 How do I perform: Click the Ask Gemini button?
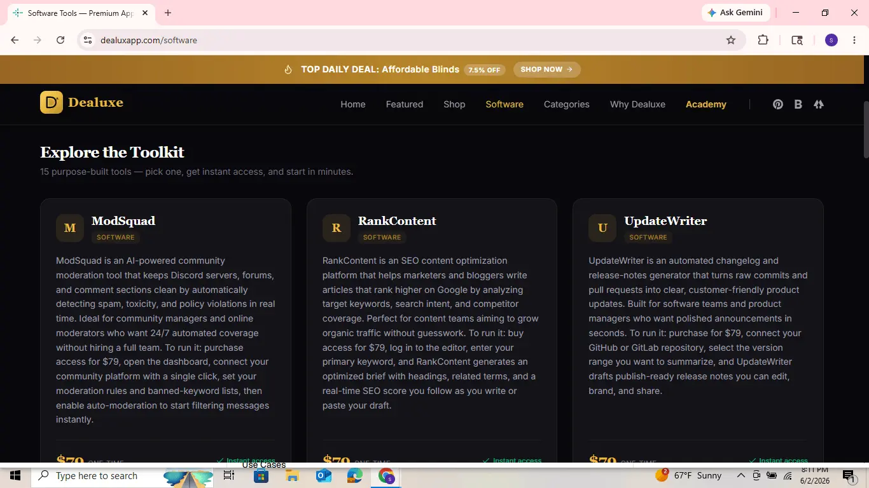click(x=736, y=13)
